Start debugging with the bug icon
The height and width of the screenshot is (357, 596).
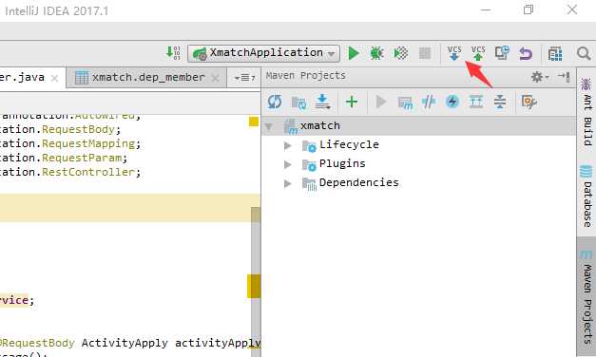tap(376, 53)
